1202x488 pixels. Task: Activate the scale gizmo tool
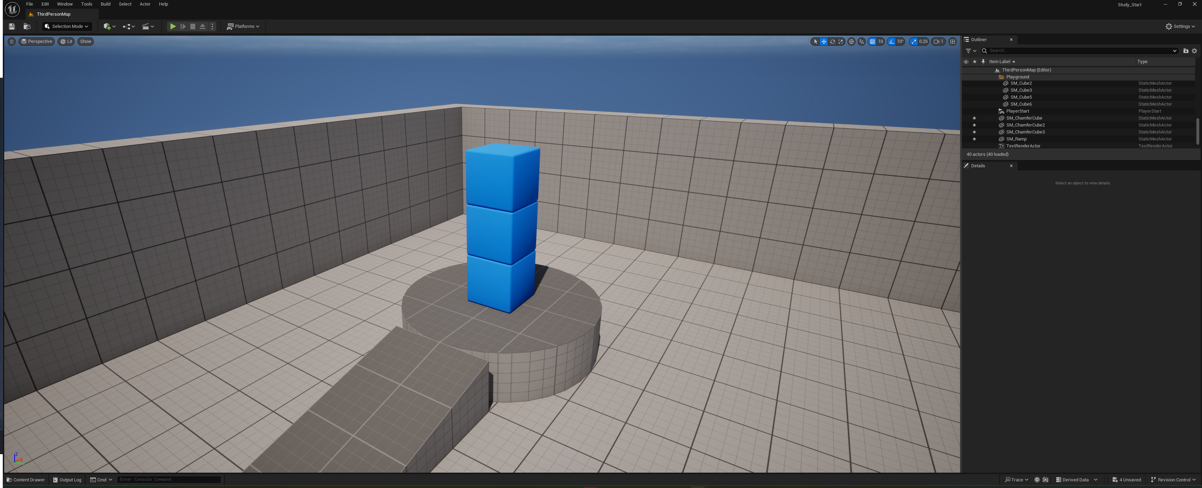point(840,41)
